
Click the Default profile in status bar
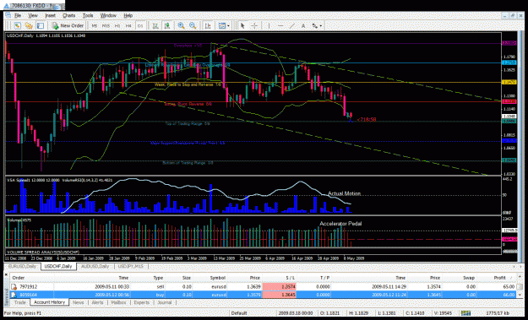238,313
